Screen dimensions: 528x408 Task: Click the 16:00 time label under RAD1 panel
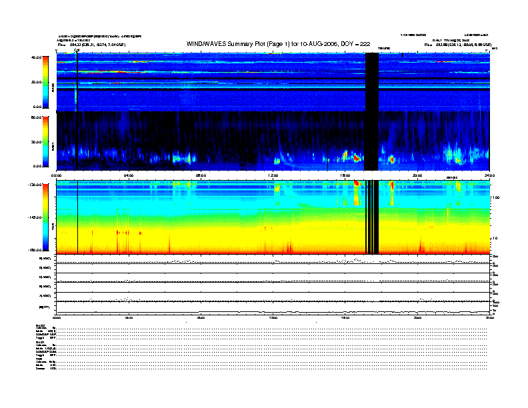(345, 175)
